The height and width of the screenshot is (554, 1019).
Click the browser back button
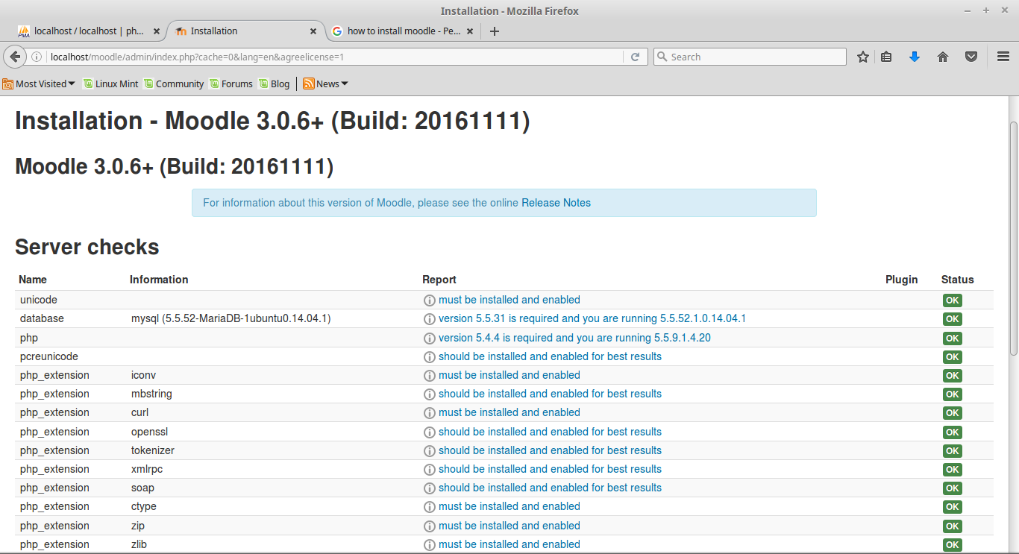click(15, 57)
